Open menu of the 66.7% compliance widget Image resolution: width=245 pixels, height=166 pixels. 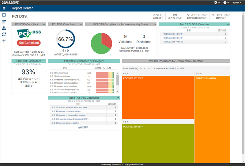click(81, 24)
